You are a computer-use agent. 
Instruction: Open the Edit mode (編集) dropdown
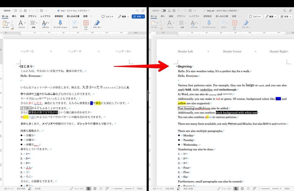pyautogui.click(x=123, y=16)
